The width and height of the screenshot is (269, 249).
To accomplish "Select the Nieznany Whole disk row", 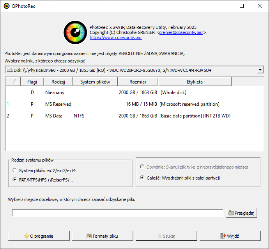I will pyautogui.click(x=134, y=92).
